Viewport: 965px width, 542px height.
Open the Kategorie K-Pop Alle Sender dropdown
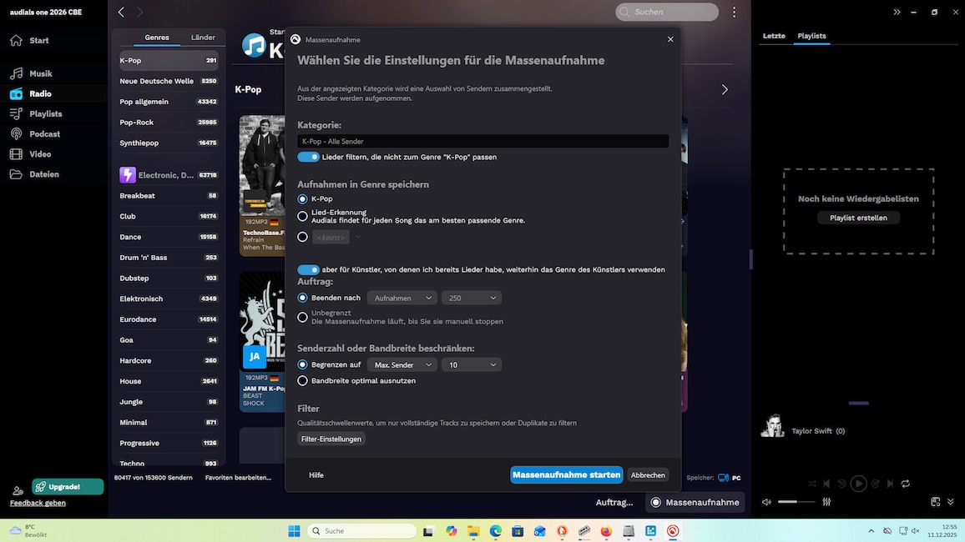[x=483, y=142]
